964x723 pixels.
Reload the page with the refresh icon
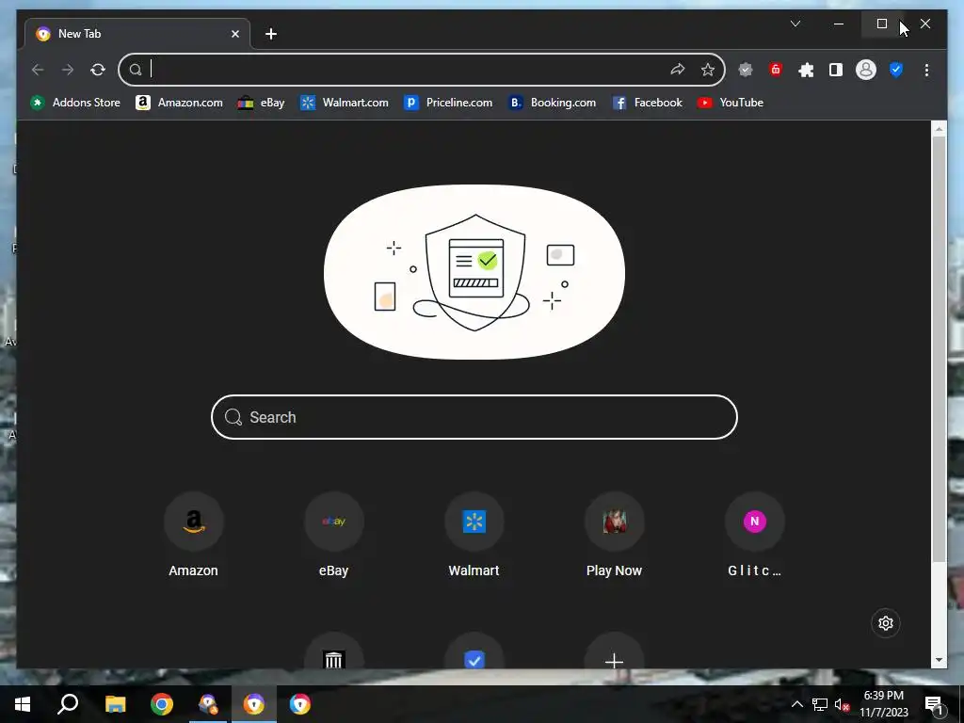(98, 70)
